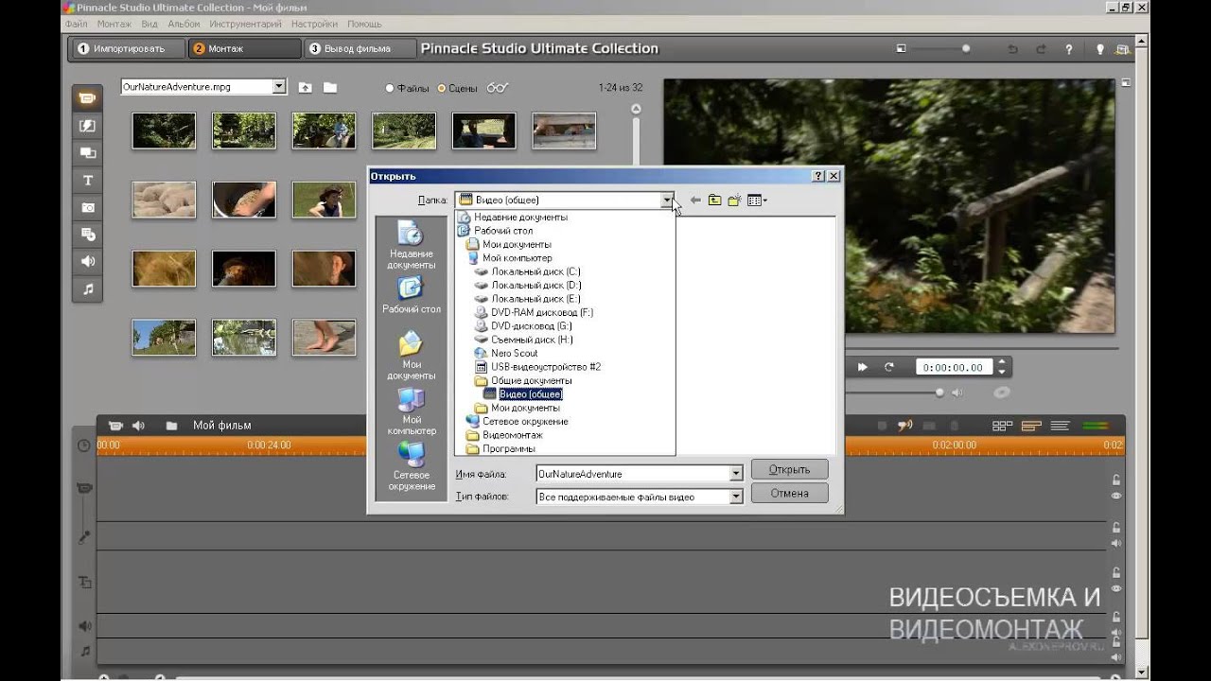1211x681 pixels.
Task: Toggle the title track eye visibility
Action: [1116, 588]
